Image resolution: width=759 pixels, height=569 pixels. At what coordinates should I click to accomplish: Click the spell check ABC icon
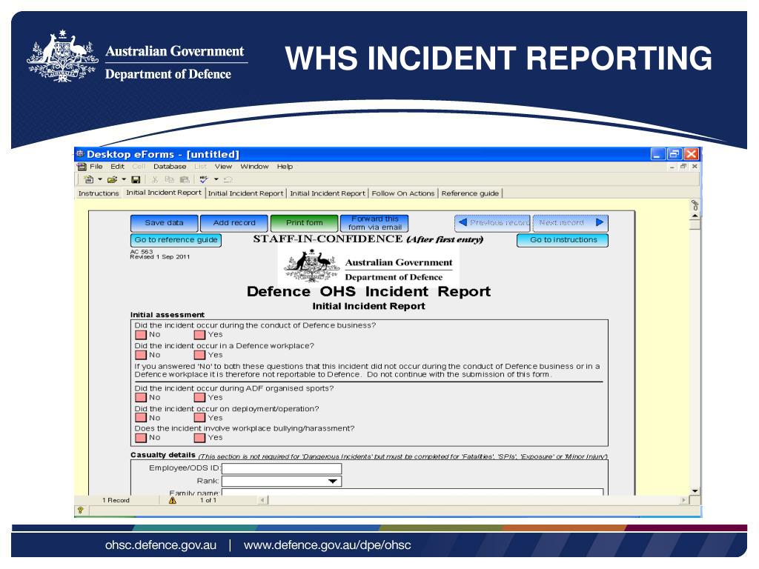click(x=204, y=179)
